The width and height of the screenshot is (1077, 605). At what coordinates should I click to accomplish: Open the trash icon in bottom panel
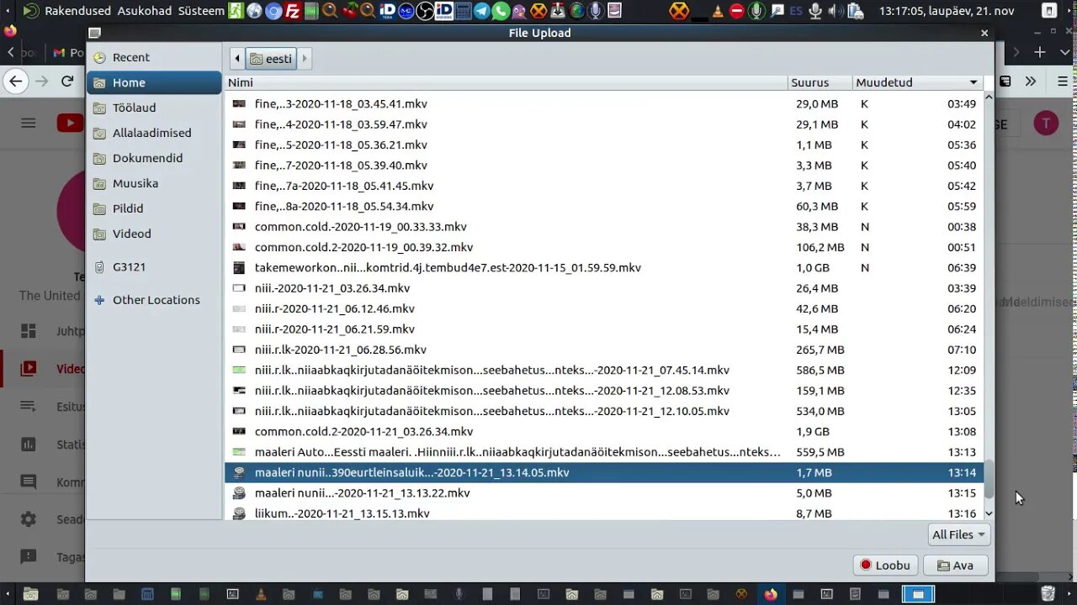pyautogui.click(x=1048, y=594)
